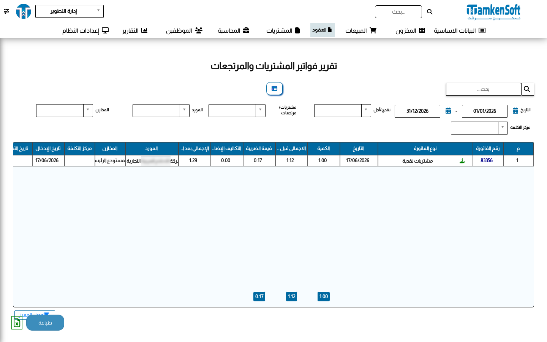Click the blue list view icon button
547x342 pixels.
[275, 89]
